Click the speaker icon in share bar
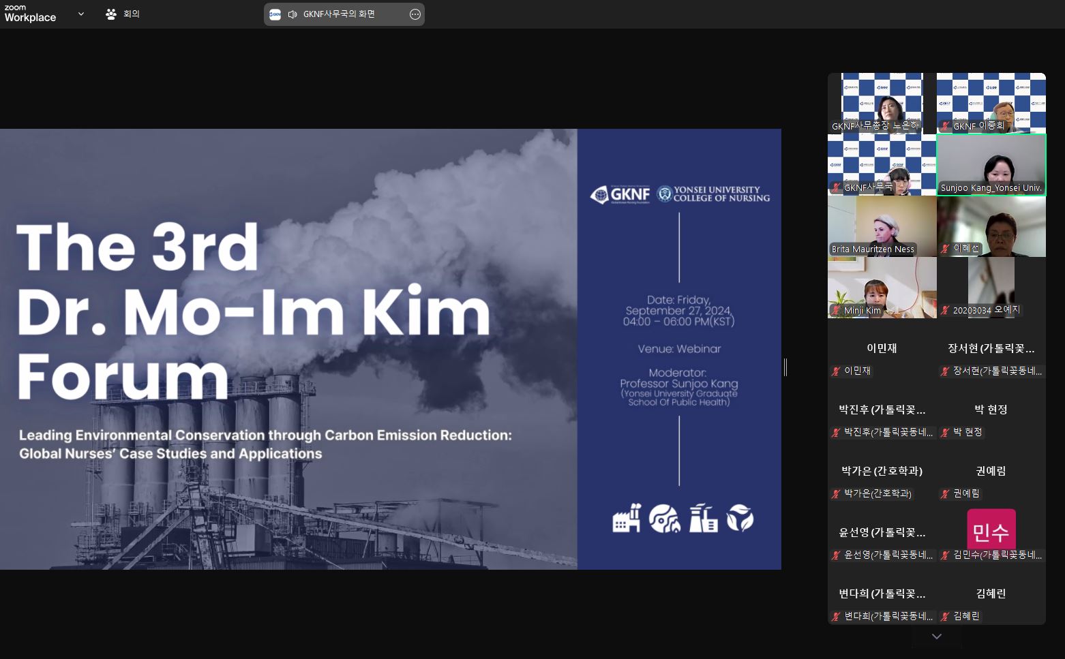The width and height of the screenshot is (1065, 659). pyautogui.click(x=292, y=14)
